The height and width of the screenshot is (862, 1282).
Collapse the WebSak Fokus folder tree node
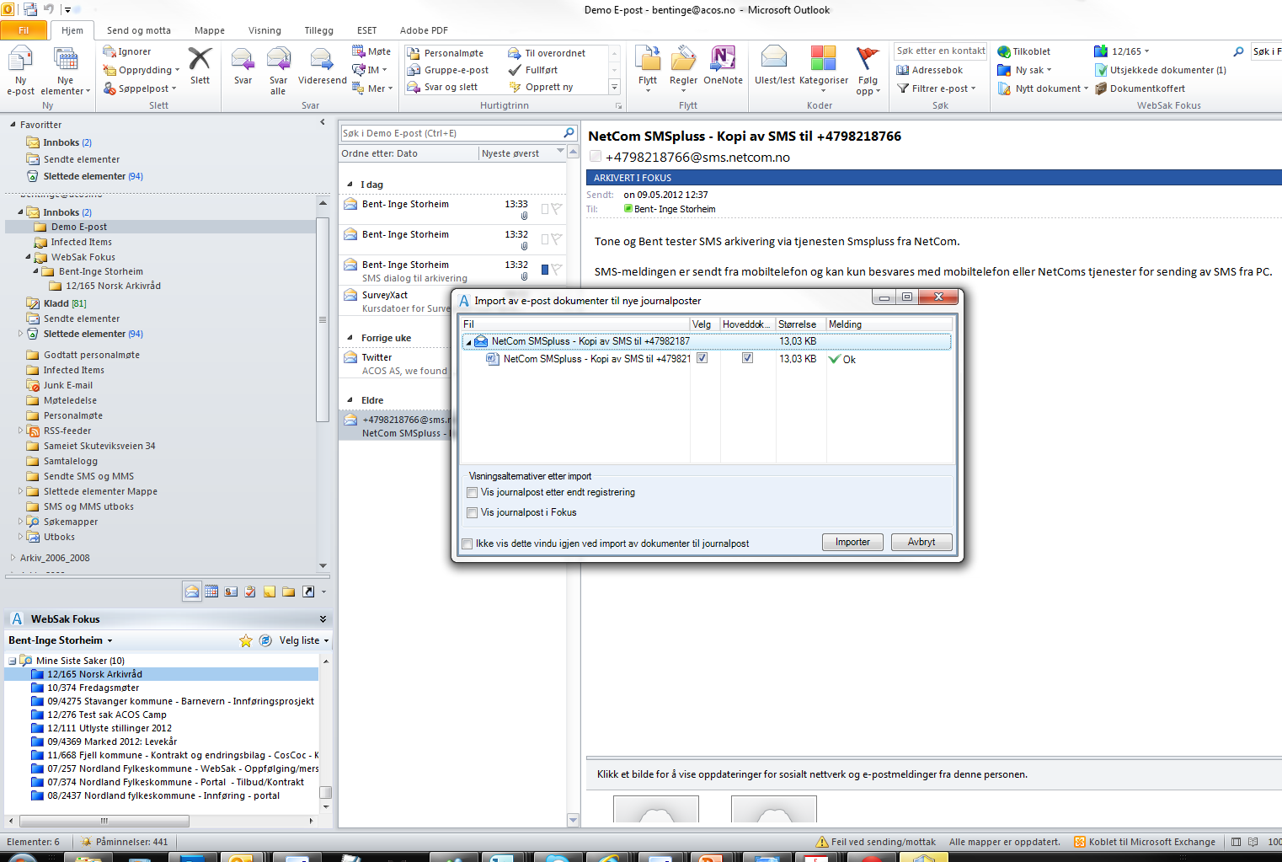coord(28,257)
